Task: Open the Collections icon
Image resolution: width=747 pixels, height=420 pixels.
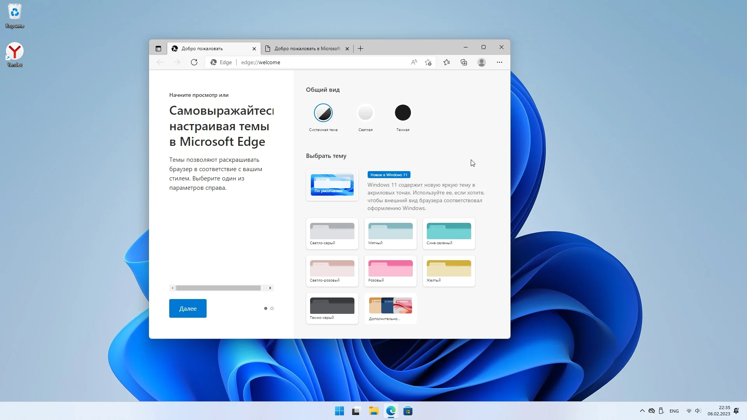Action: [464, 62]
